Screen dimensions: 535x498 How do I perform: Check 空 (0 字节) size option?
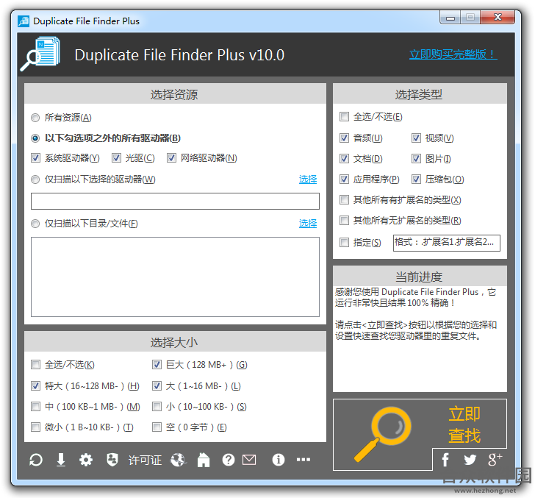pos(157,427)
